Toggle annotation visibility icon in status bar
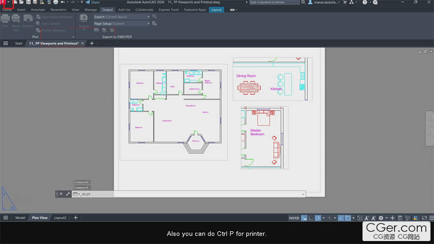This screenshot has width=434, height=244. pyautogui.click(x=366, y=218)
